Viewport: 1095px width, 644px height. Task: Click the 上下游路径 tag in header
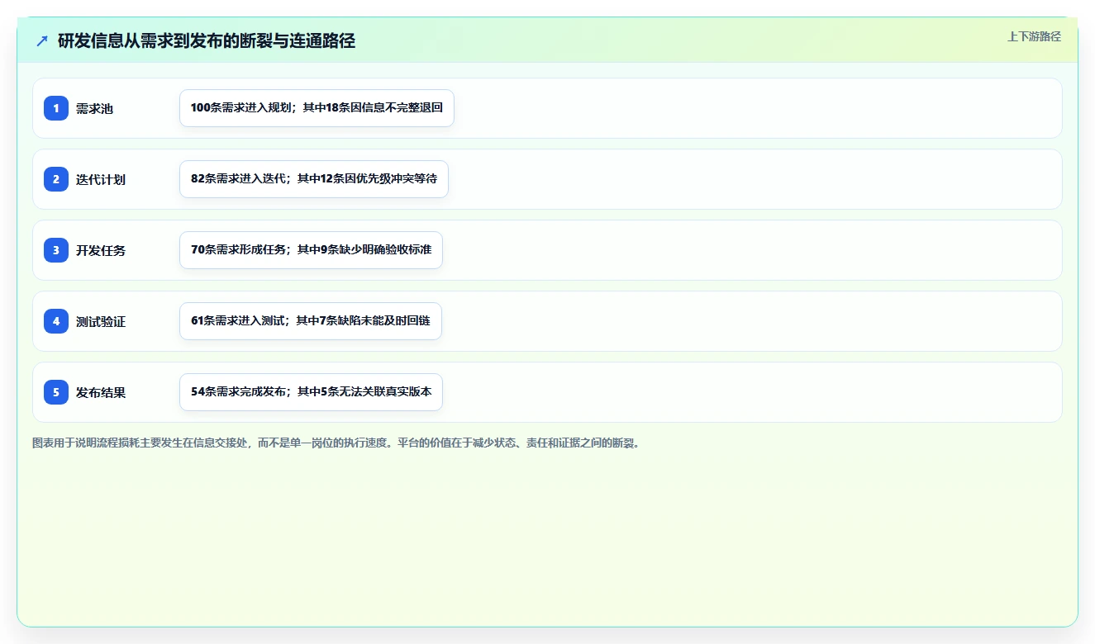point(1034,36)
